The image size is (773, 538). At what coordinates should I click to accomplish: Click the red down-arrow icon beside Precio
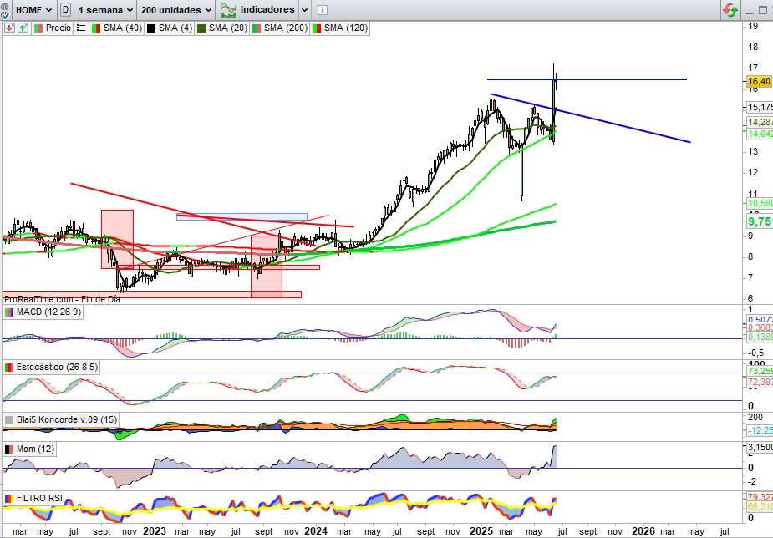tap(9, 28)
